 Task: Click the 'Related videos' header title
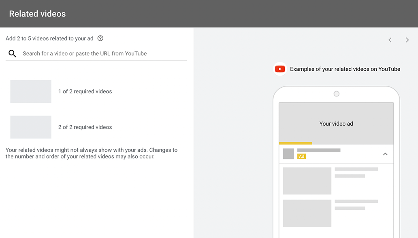coord(37,14)
